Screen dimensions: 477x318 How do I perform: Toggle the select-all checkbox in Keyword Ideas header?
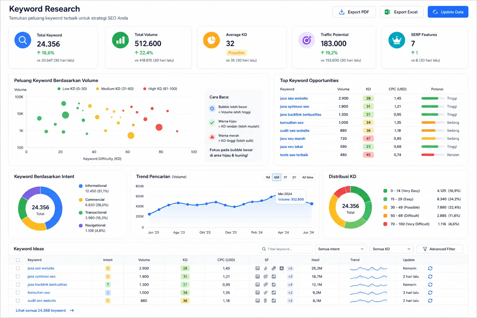(x=18, y=260)
